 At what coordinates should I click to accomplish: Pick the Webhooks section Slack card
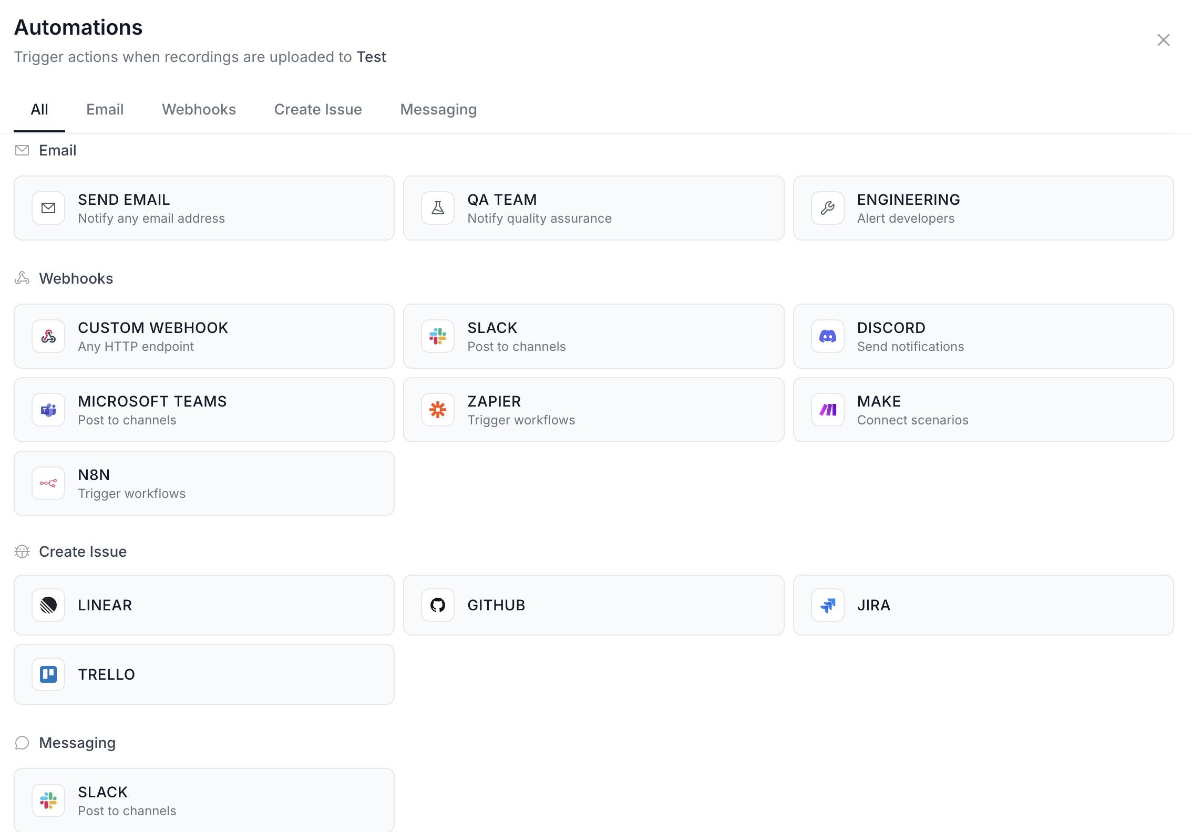point(593,336)
